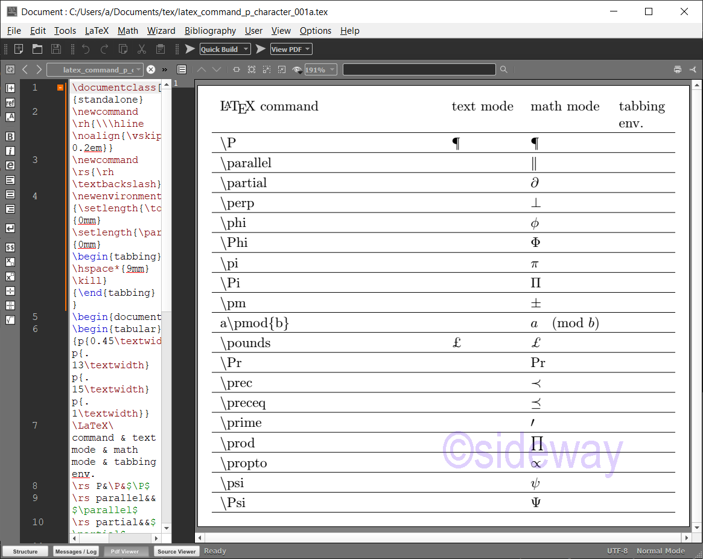This screenshot has height=559, width=703.
Task: Toggle between master and current document
Action: coord(10,69)
